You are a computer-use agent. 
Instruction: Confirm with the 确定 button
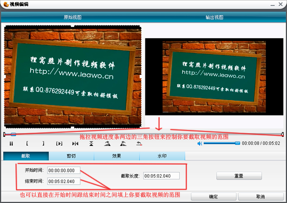point(213,197)
